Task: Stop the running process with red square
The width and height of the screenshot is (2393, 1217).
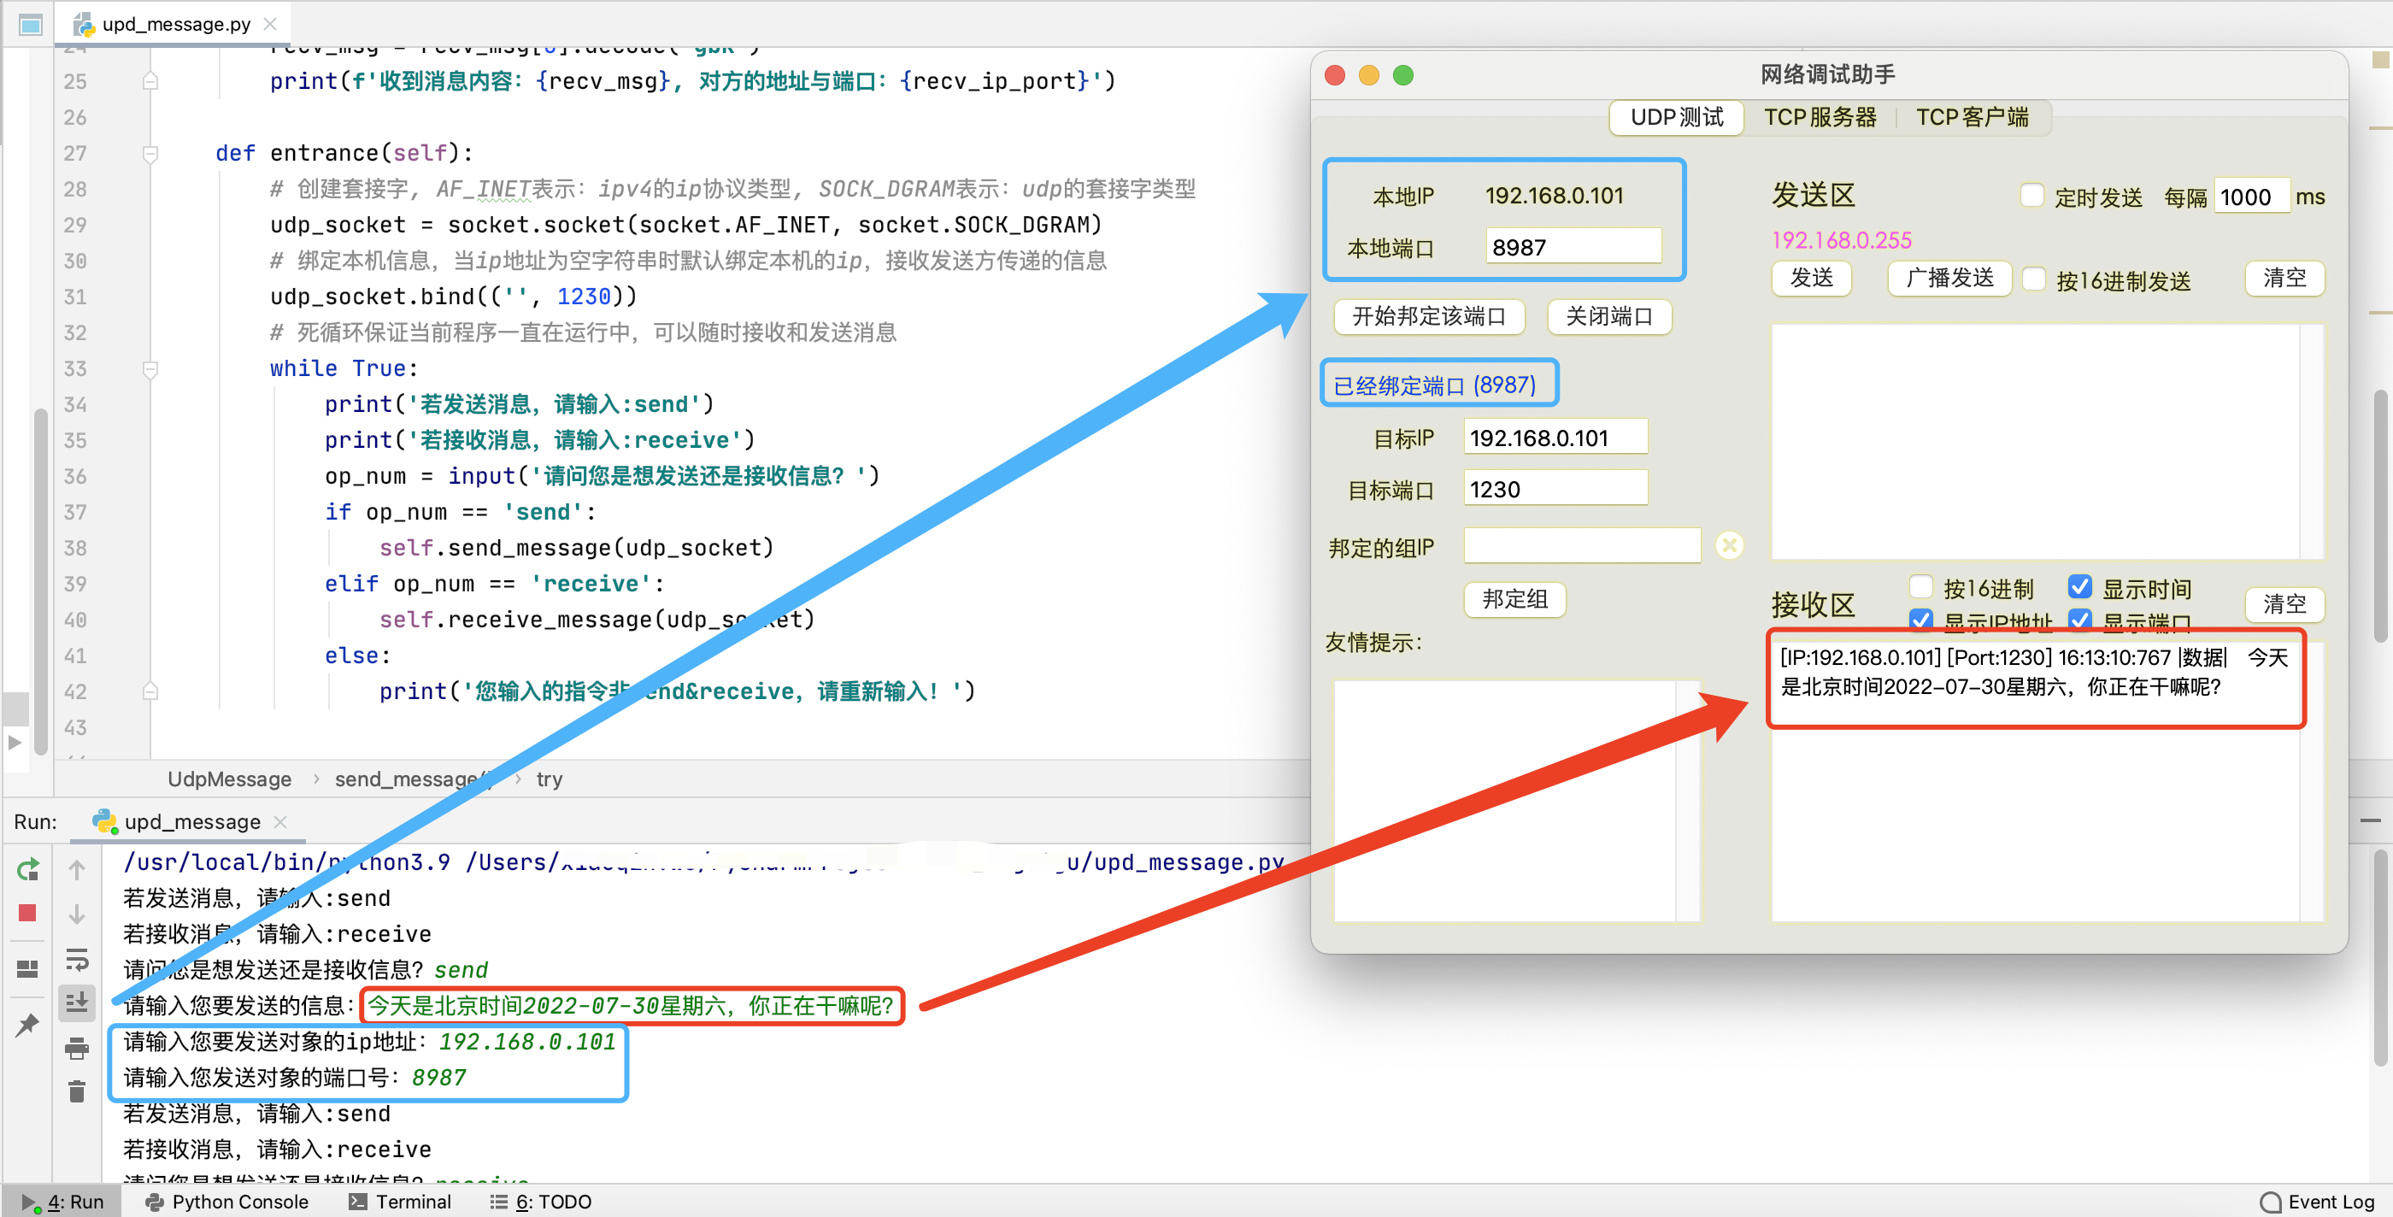Action: pos(28,914)
